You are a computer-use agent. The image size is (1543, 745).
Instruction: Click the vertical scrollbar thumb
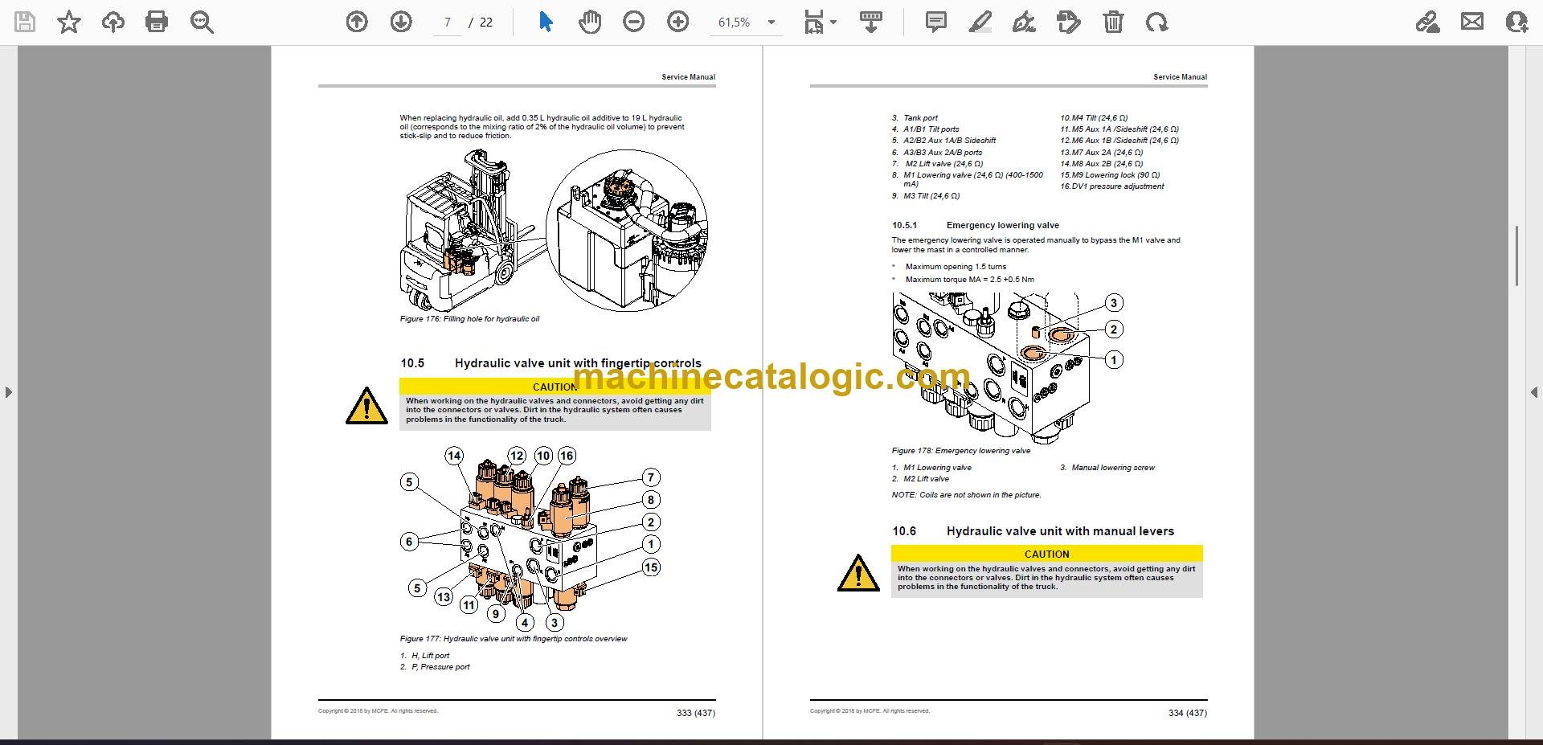tap(1516, 256)
